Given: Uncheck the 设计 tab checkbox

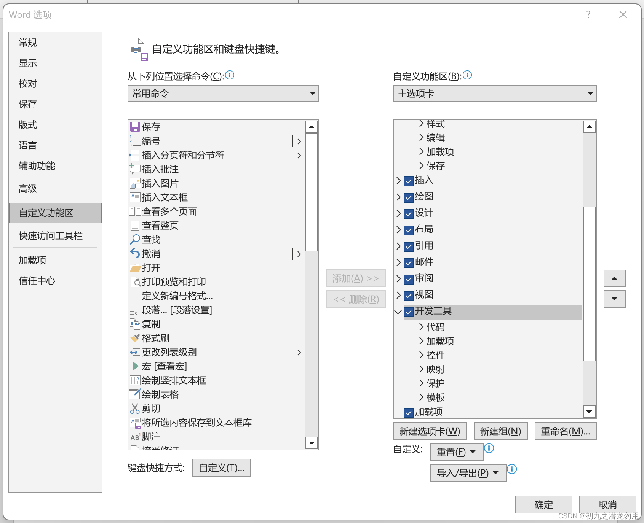Looking at the screenshot, I should pos(409,213).
